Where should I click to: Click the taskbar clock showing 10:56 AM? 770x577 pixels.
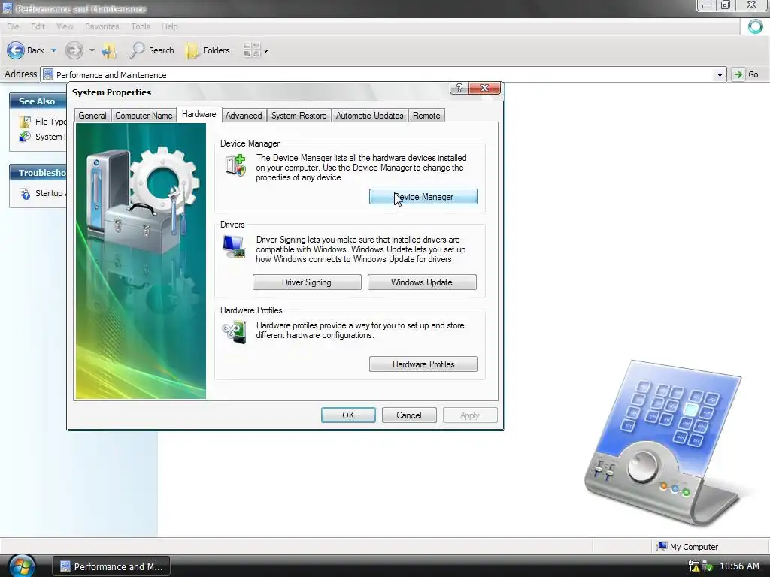739,566
